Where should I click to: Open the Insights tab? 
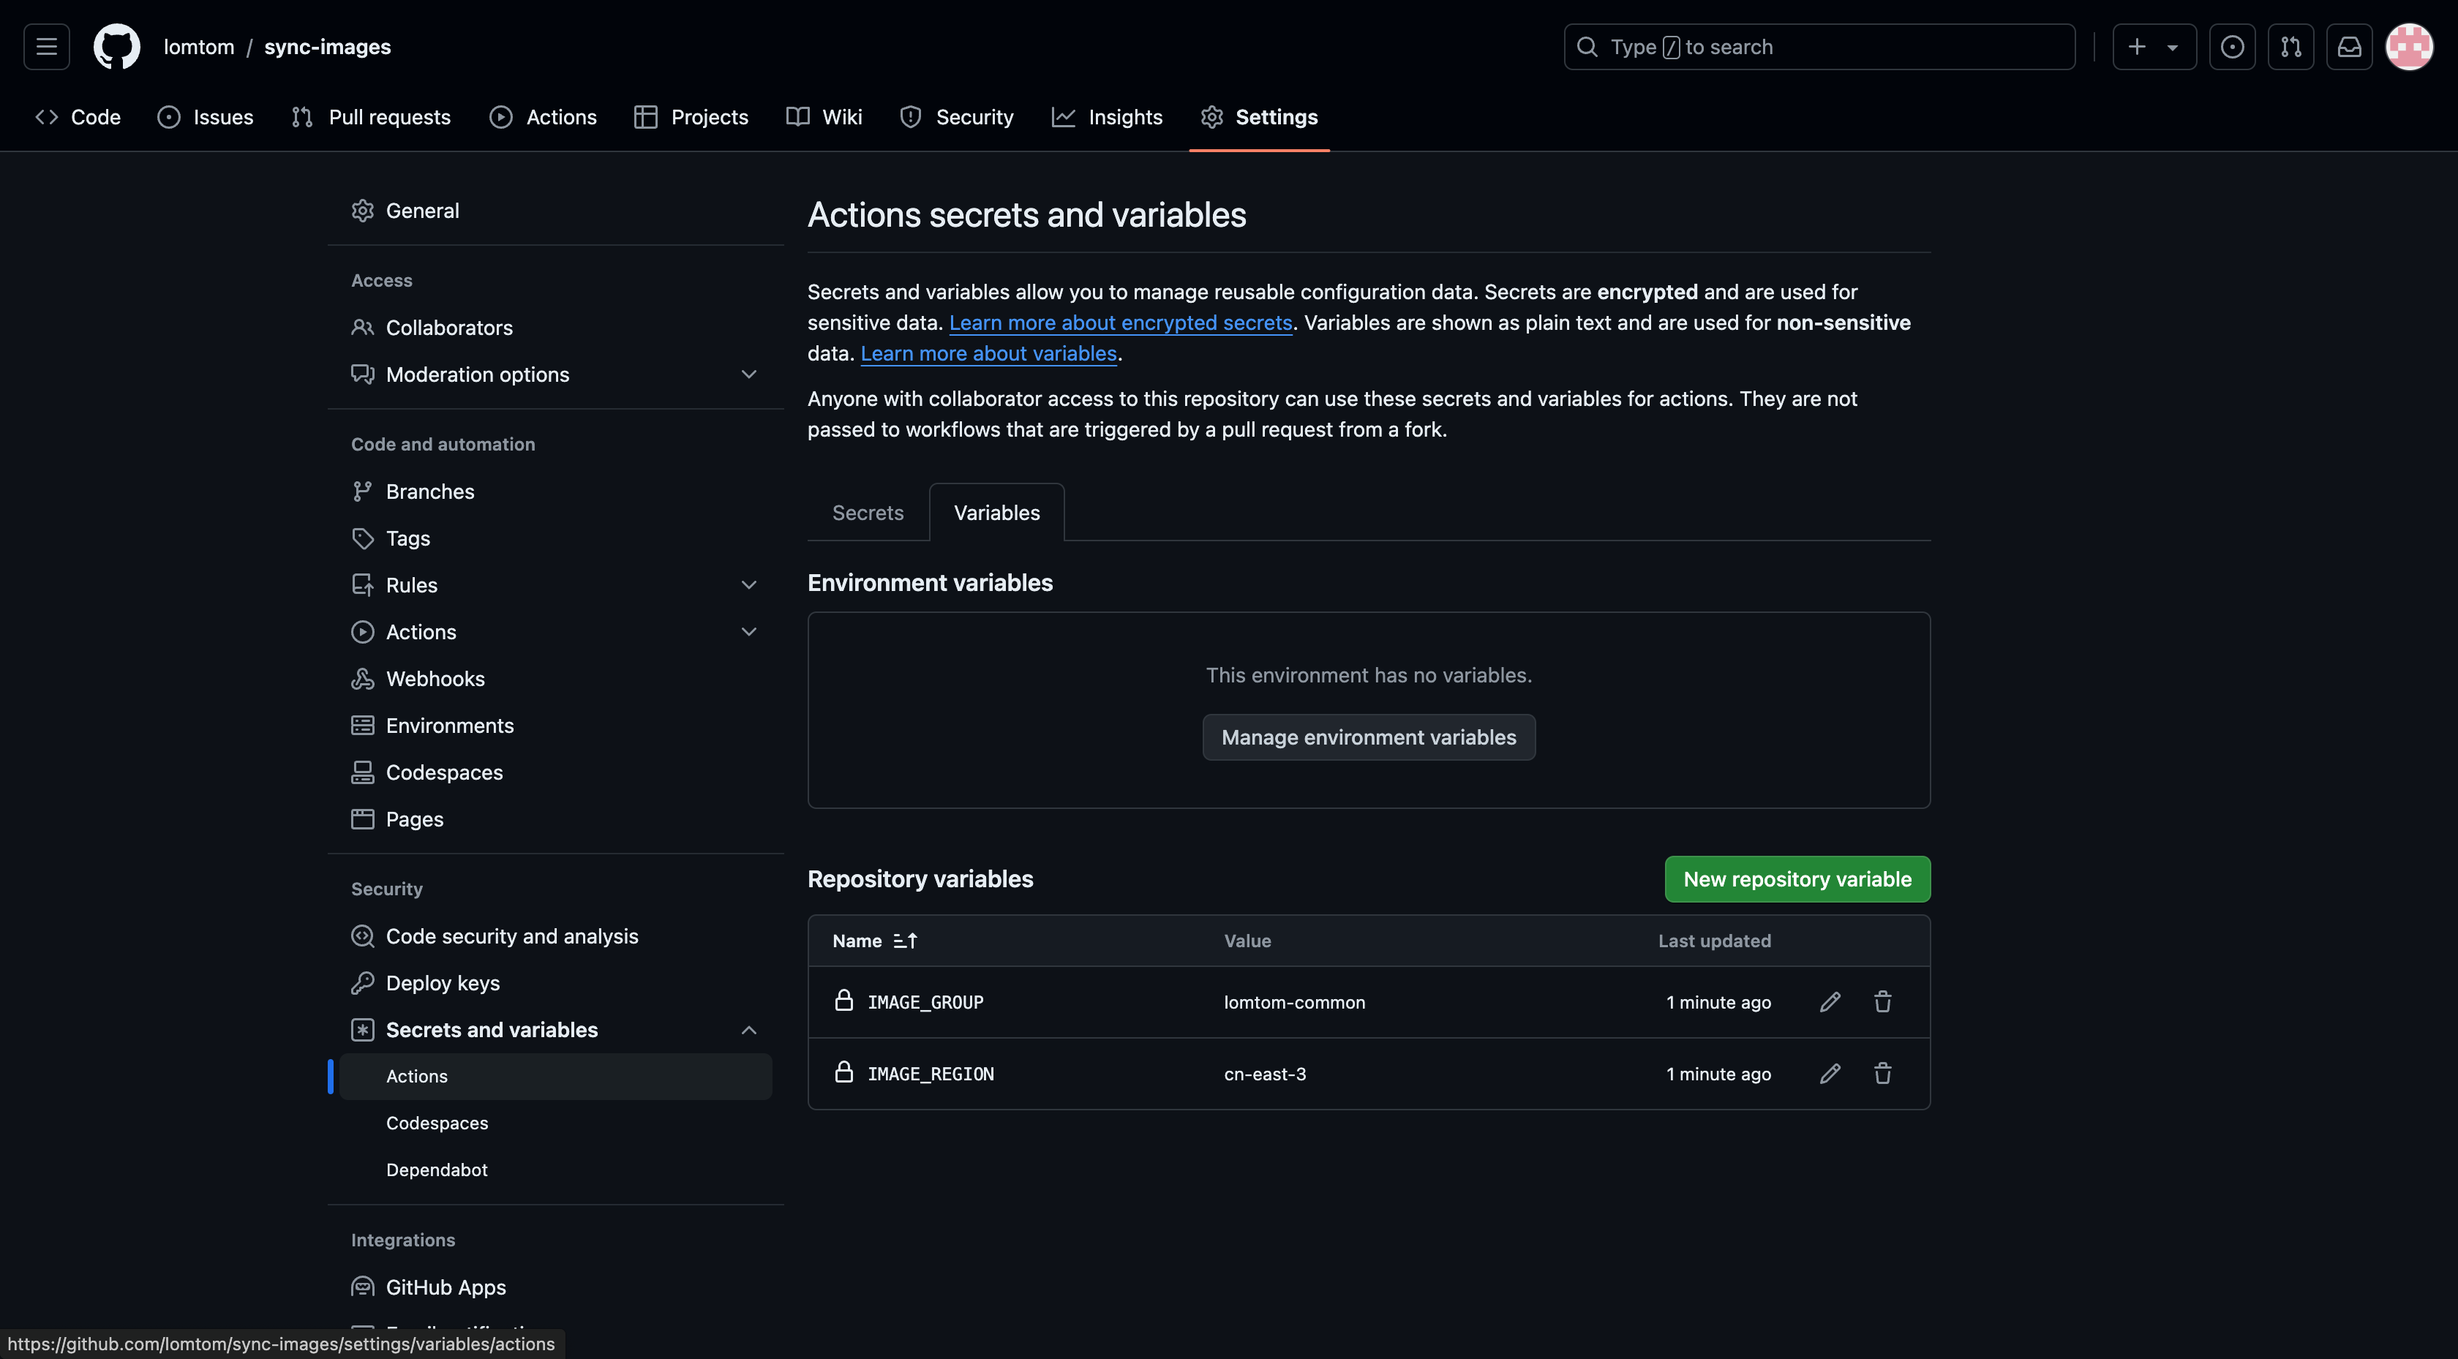click(1107, 116)
